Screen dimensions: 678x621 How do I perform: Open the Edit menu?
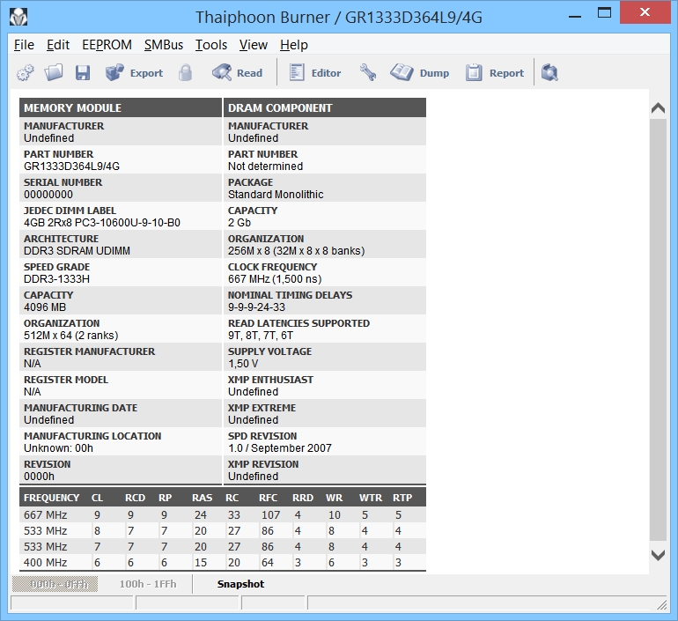point(58,45)
